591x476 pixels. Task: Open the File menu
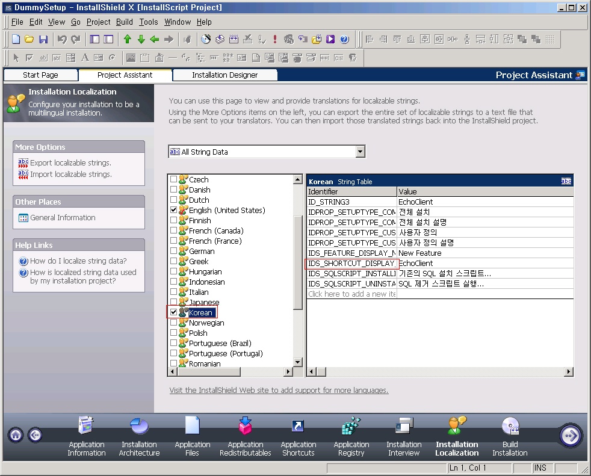point(17,22)
